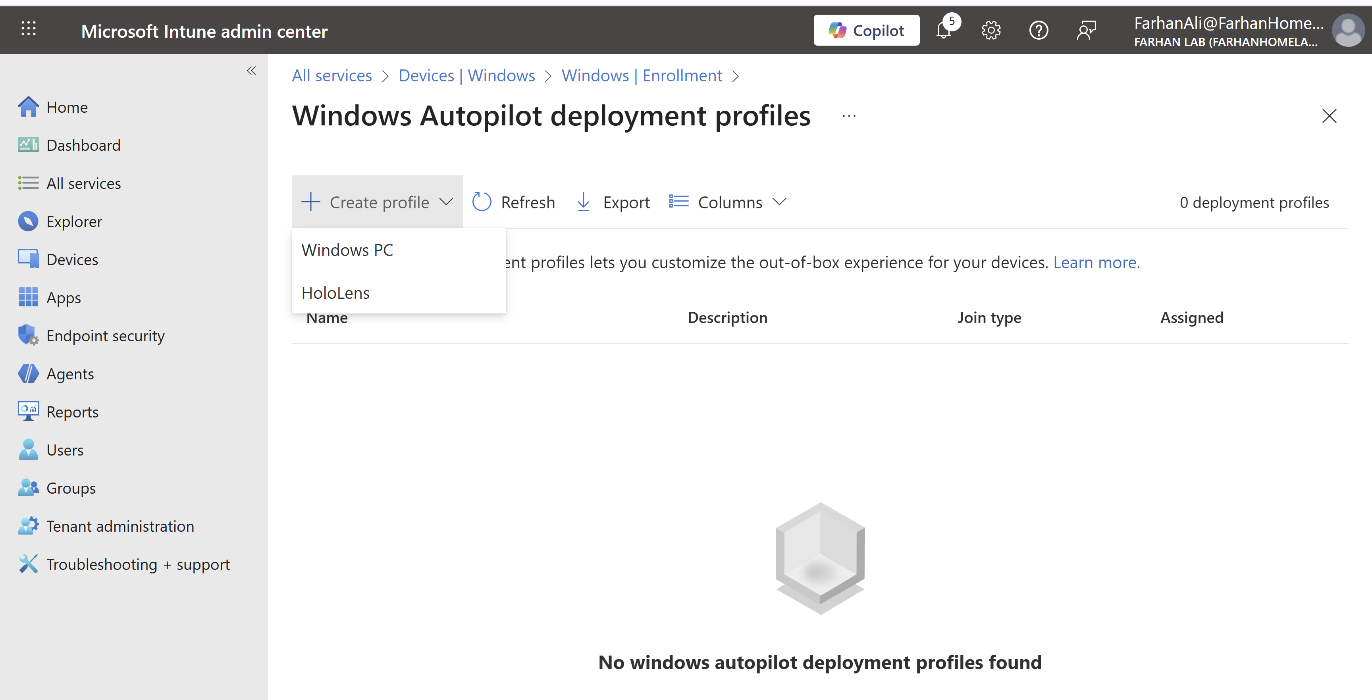Viewport: 1372px width, 700px height.
Task: Export the deployment profiles
Action: (613, 202)
